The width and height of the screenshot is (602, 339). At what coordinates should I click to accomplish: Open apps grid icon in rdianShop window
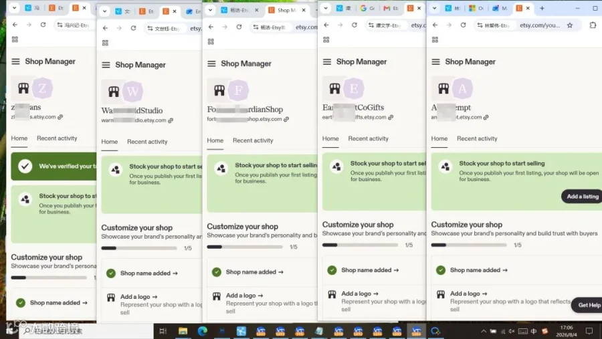(211, 41)
